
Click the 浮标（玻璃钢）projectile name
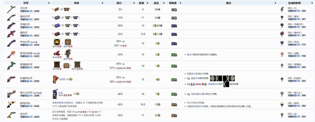pos(295,64)
